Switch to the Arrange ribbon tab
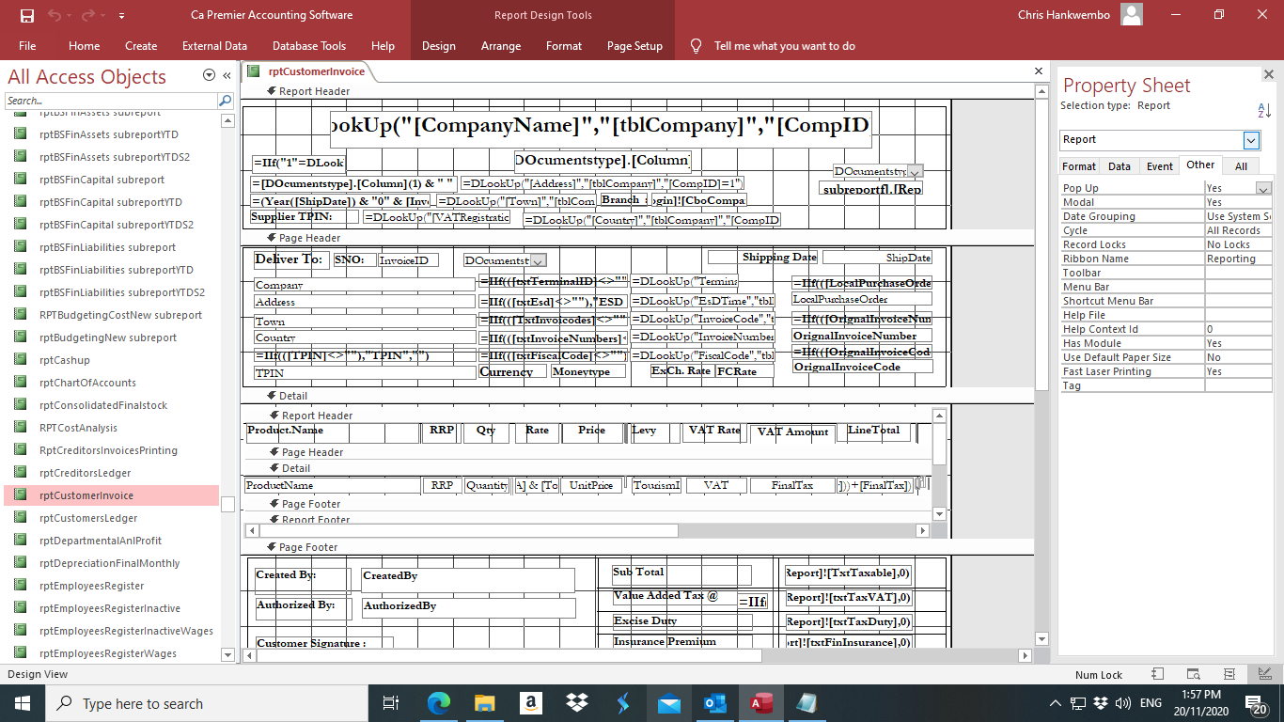 (x=503, y=45)
